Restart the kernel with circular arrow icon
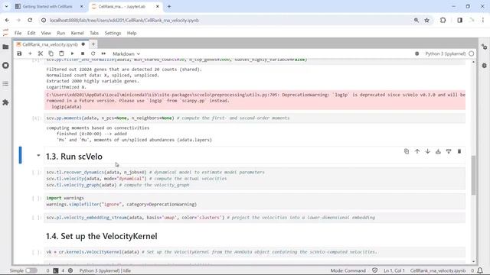The image size is (490, 275). point(93,53)
